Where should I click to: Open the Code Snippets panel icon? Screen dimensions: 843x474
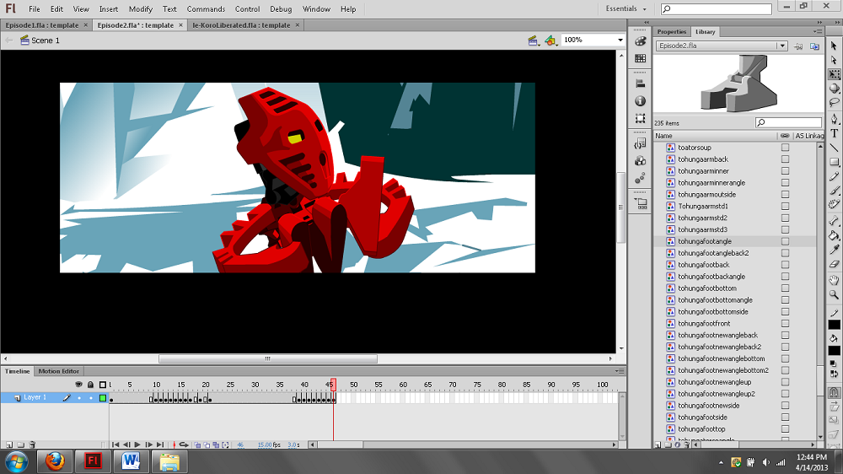[640, 143]
